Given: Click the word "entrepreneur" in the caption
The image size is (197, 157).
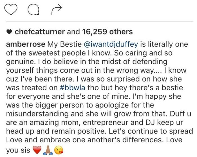Looking at the screenshot, I should (106, 123).
